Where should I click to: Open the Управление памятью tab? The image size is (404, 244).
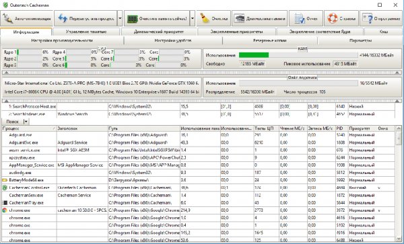click(86, 32)
